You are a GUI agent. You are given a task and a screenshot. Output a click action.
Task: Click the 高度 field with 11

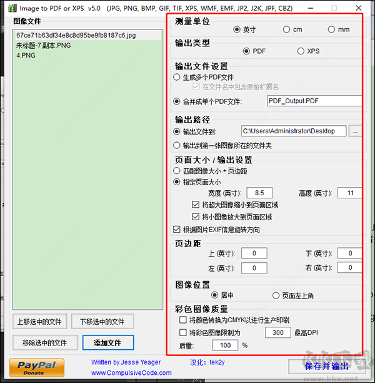(x=349, y=193)
